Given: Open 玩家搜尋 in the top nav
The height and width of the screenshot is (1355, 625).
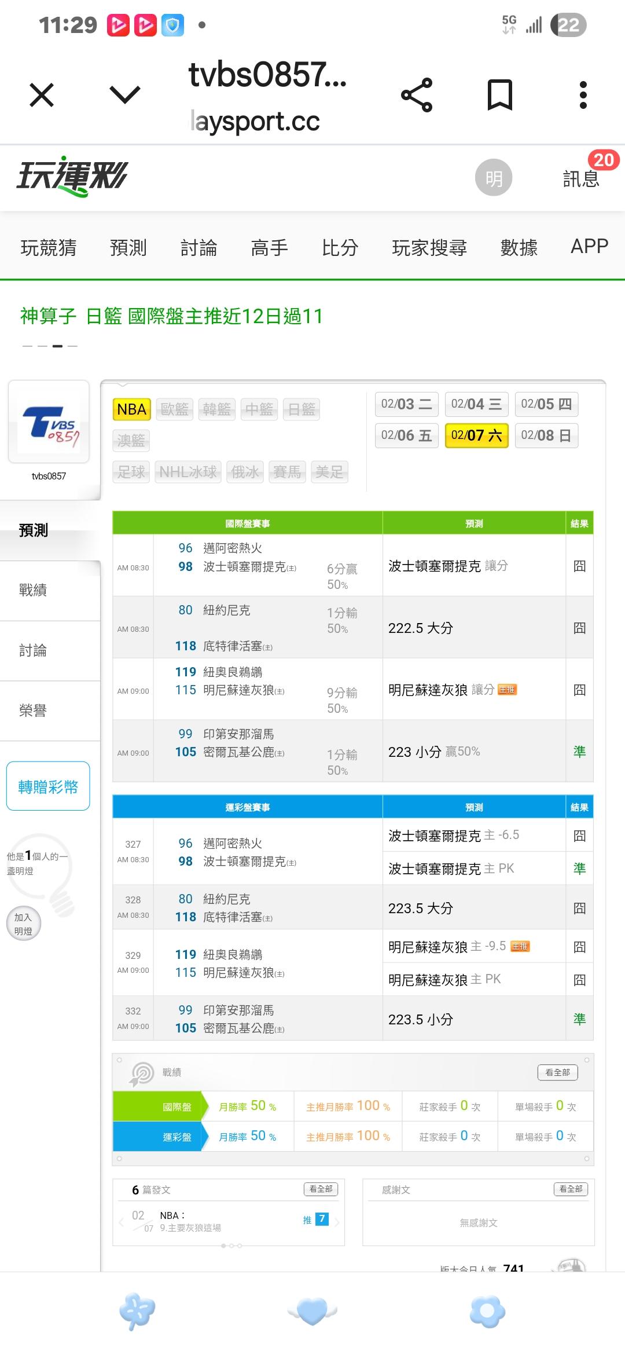Looking at the screenshot, I should (x=429, y=248).
